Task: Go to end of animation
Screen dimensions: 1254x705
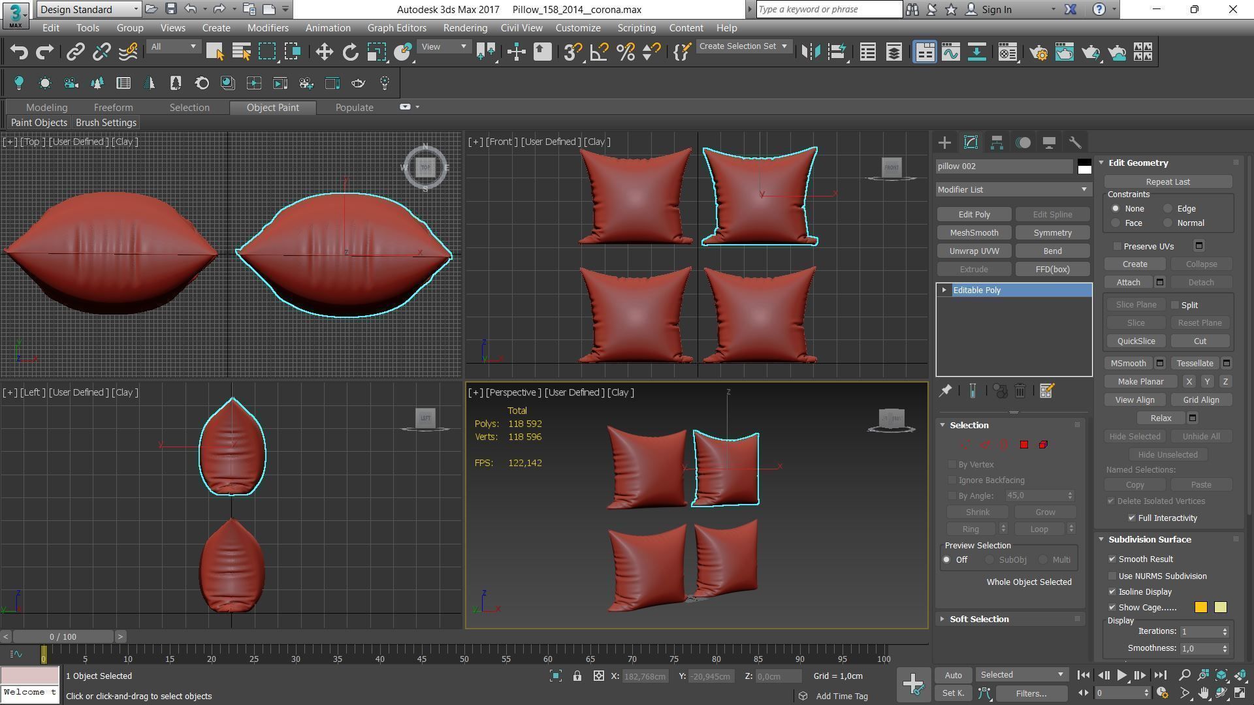Action: click(x=1160, y=676)
